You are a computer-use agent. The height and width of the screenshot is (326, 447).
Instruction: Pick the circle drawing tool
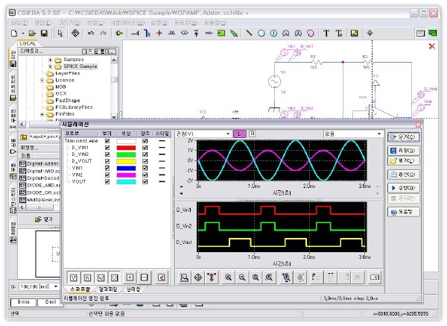261,33
